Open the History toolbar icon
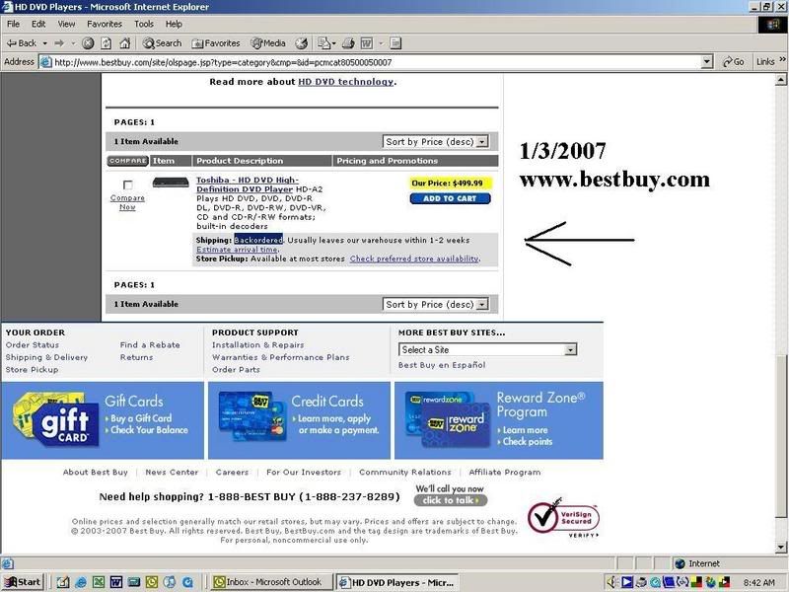The image size is (789, 592). (302, 43)
